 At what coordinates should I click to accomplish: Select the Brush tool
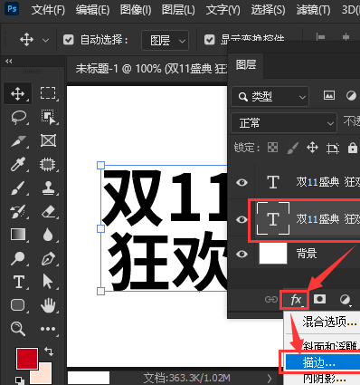[x=18, y=188]
